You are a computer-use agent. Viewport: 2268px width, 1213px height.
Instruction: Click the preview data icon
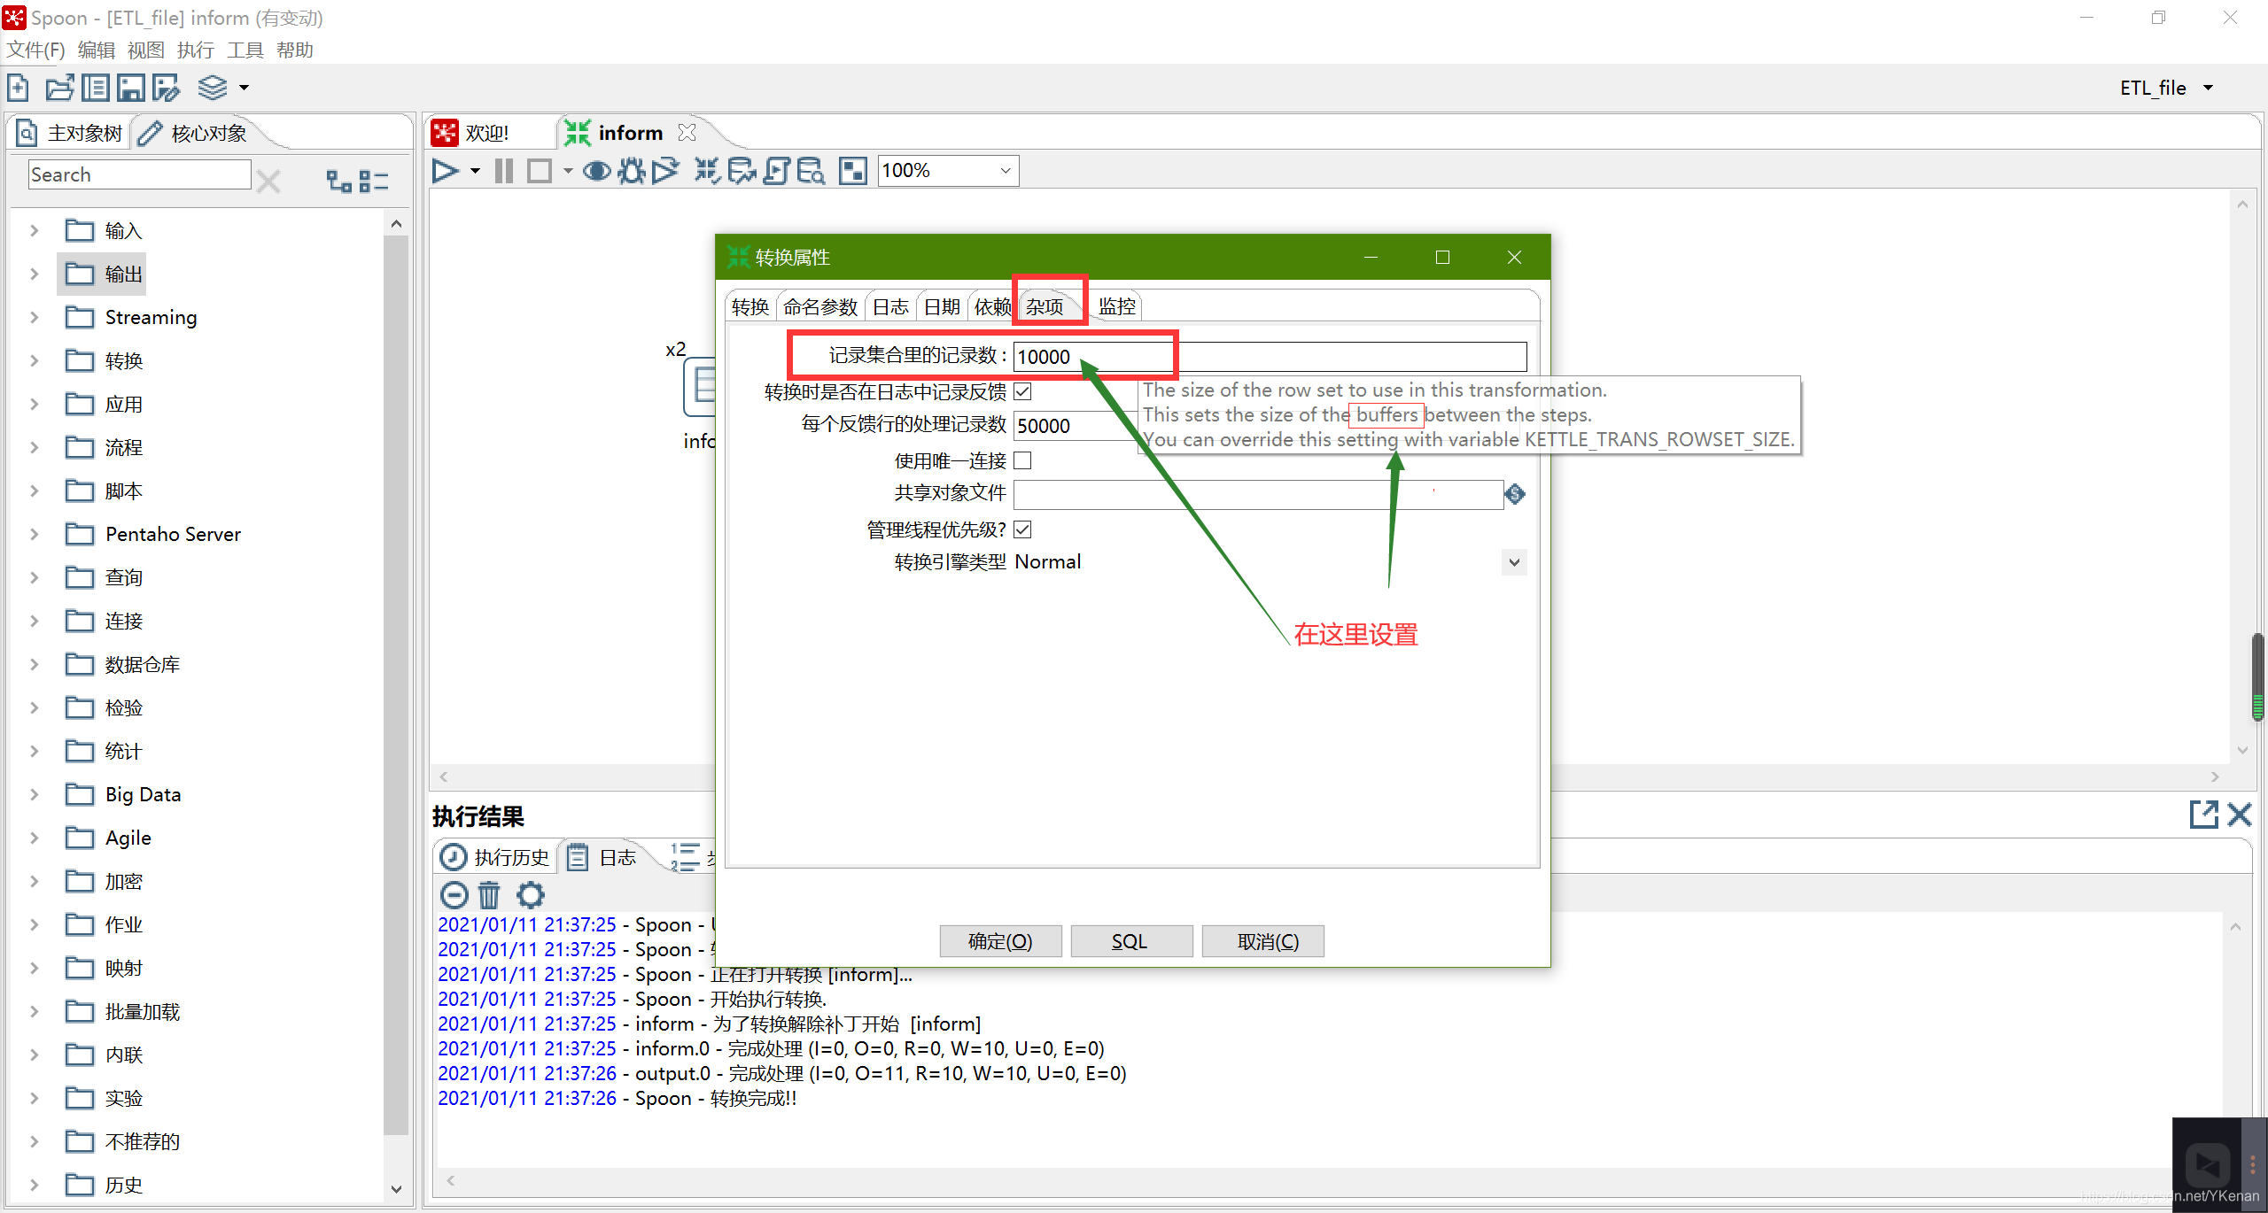click(x=595, y=171)
